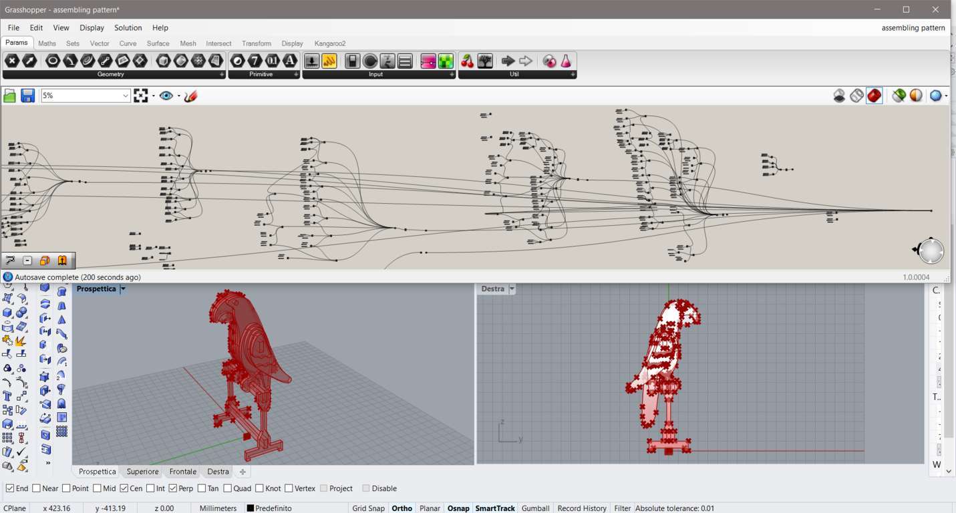Add the Brep geometry parameter (cube icon)

point(164,61)
